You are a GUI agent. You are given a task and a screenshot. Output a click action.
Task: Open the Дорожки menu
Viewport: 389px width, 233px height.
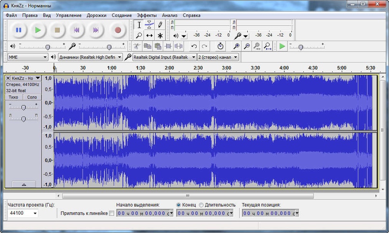(x=96, y=15)
